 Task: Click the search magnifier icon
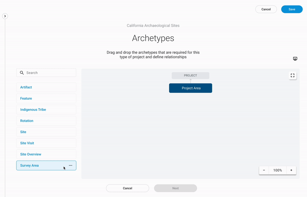pyautogui.click(x=22, y=73)
